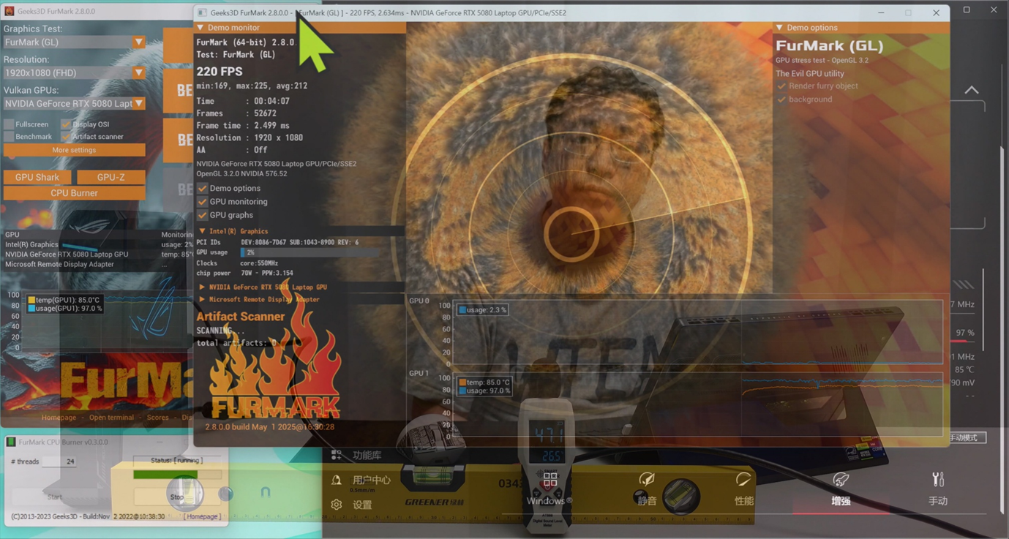Disable the Artifact scanner checkbox

(66, 137)
